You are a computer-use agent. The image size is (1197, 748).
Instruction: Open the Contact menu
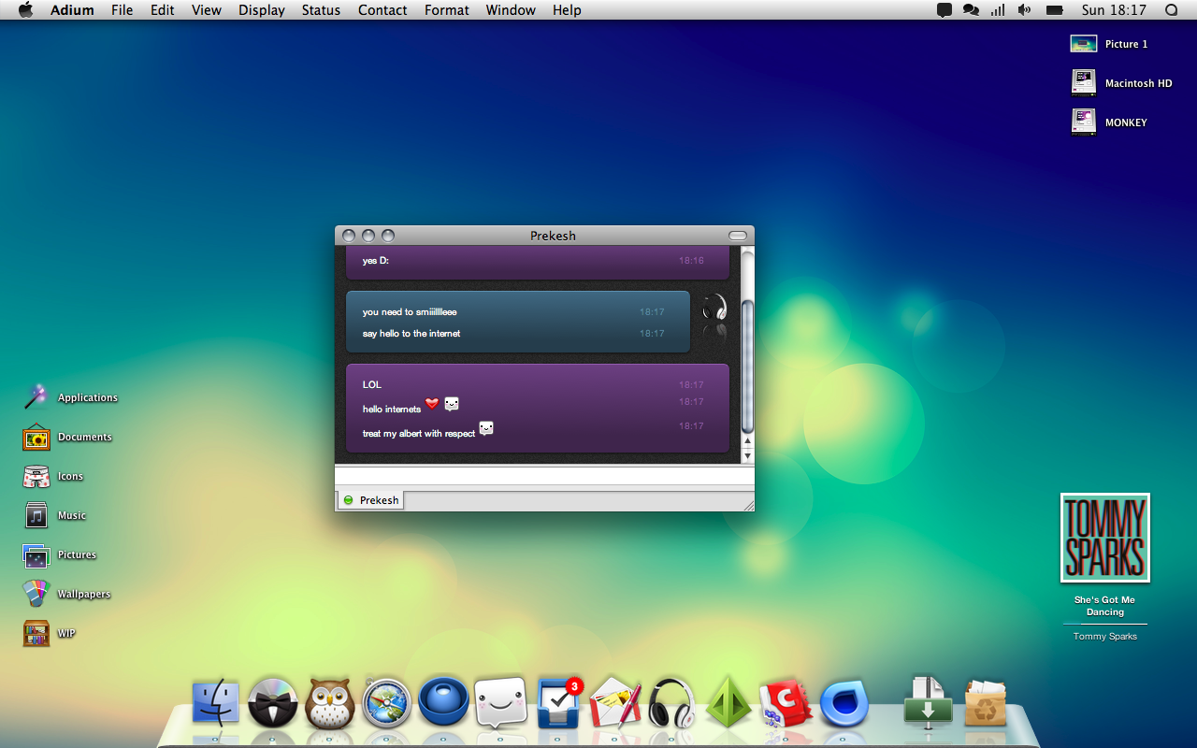(x=382, y=10)
